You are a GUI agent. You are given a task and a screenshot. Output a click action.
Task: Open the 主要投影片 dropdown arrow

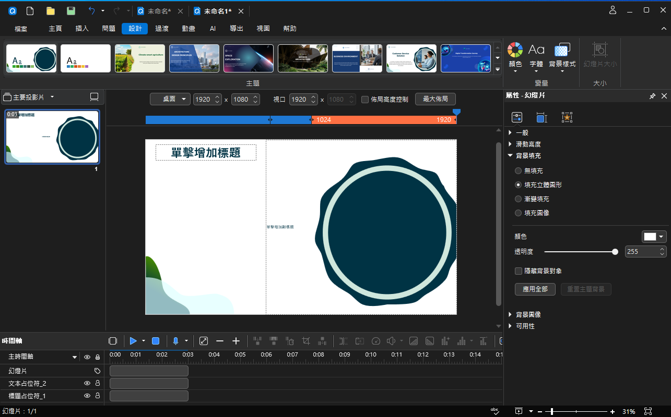[52, 97]
